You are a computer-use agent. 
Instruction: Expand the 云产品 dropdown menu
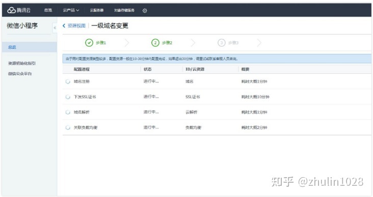pos(71,10)
